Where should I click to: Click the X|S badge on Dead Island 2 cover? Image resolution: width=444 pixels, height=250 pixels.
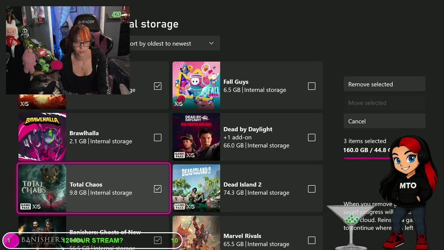tap(190, 207)
